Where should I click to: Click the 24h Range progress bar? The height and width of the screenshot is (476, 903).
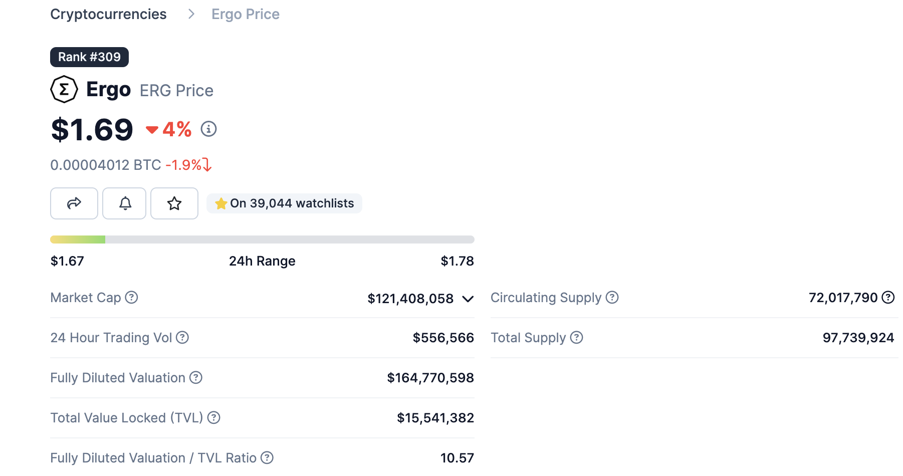[262, 240]
